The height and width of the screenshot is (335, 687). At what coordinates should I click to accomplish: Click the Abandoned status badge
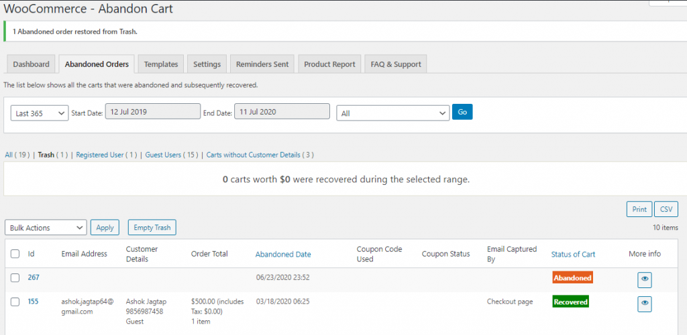573,277
